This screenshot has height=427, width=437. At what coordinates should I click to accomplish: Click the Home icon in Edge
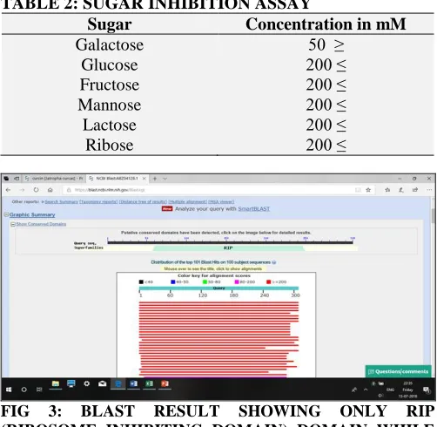(x=50, y=190)
